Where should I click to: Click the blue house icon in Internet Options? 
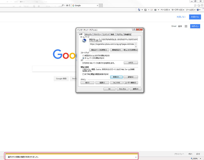tap(84, 40)
